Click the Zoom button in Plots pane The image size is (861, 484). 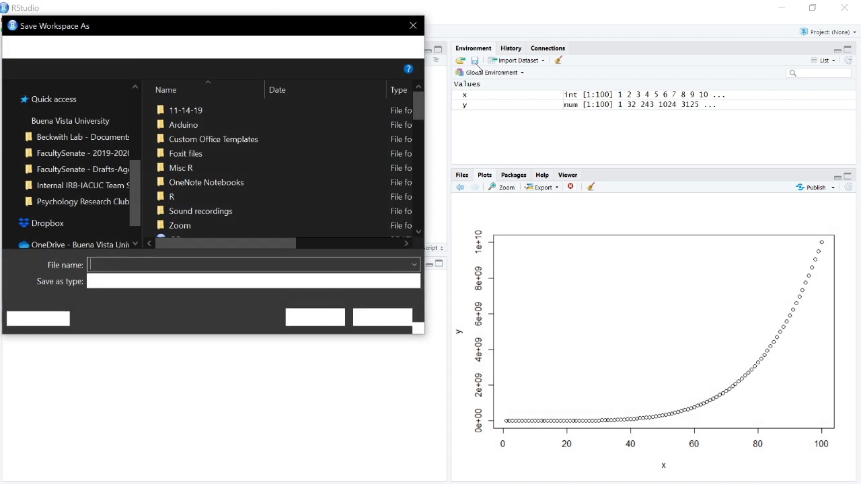pyautogui.click(x=502, y=188)
